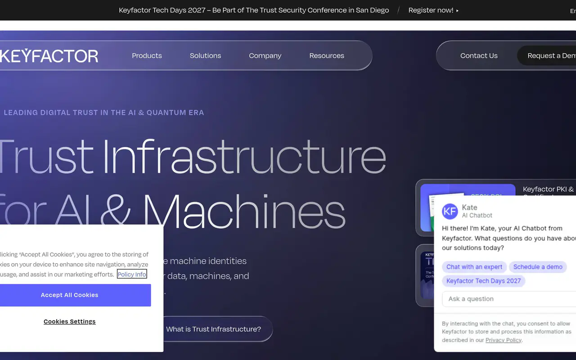
Task: Open the Solutions menu
Action: coord(205,56)
